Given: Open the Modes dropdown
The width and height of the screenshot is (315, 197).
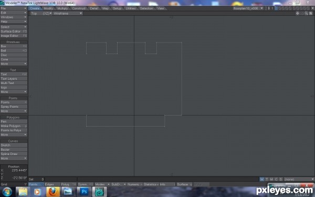Looking at the screenshot, I should (x=102, y=184).
